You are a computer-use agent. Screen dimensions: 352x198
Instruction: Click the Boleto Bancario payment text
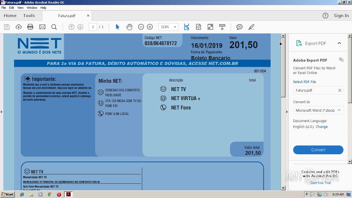(211, 58)
